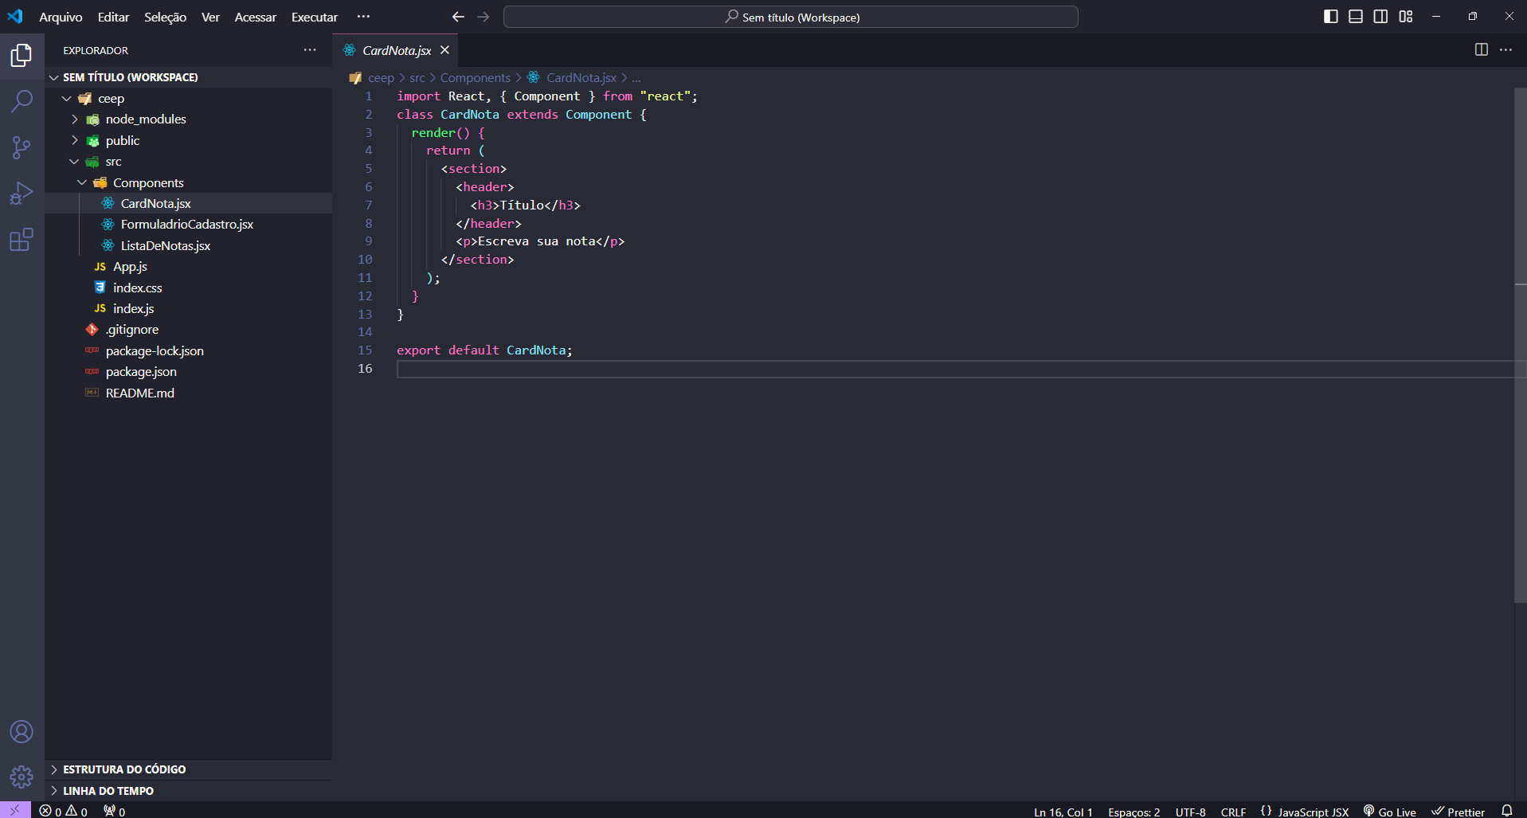
Task: Open the overflow menu ellipsis in menu bar
Action: (x=363, y=17)
